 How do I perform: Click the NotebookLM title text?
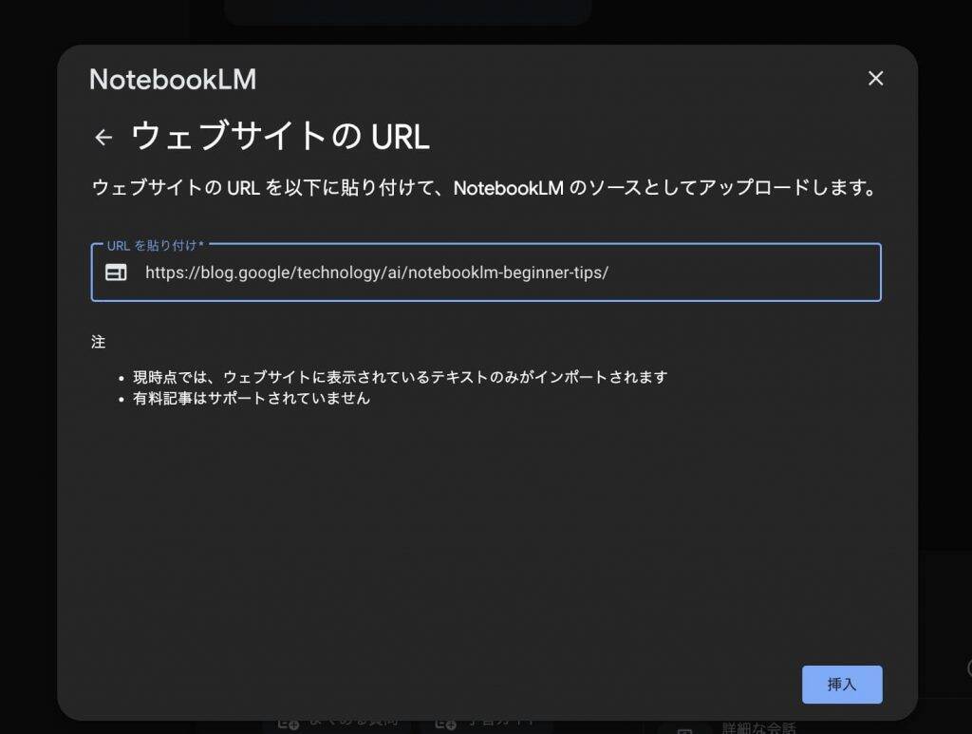pos(173,80)
